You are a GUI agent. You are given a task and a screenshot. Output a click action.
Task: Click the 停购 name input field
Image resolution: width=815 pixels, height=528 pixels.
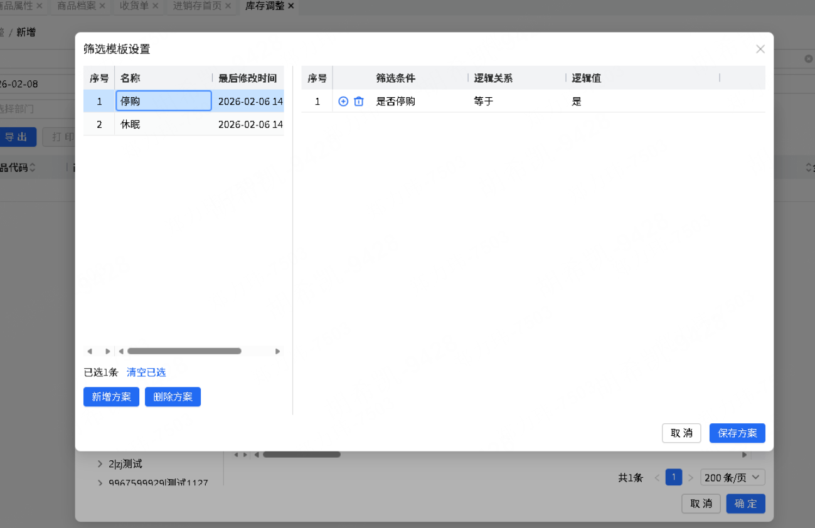(164, 101)
